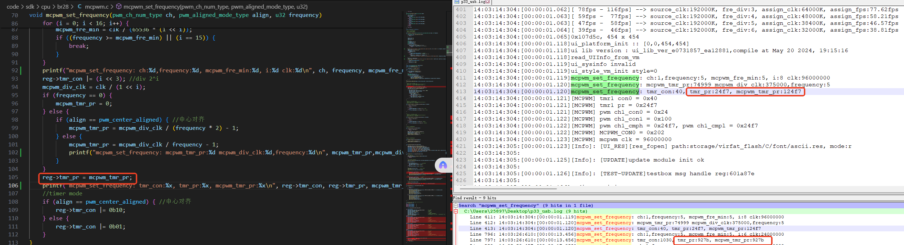Click the sticky header 'void mcpwm_set_frequency' line
Viewport: 904px width, 245px height.
(x=175, y=15)
